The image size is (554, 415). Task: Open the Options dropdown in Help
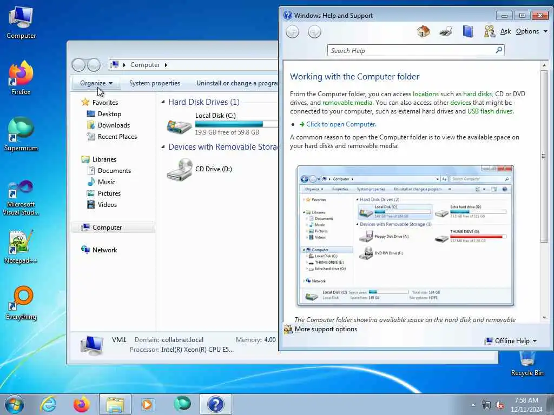[x=531, y=31]
